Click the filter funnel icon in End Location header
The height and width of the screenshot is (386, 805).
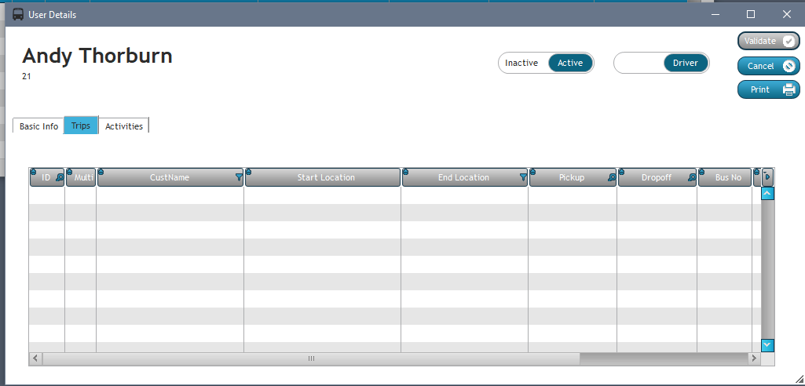tap(523, 178)
